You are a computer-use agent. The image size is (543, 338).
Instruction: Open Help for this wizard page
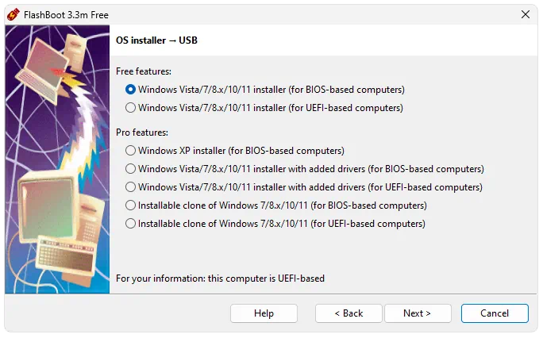(x=264, y=313)
